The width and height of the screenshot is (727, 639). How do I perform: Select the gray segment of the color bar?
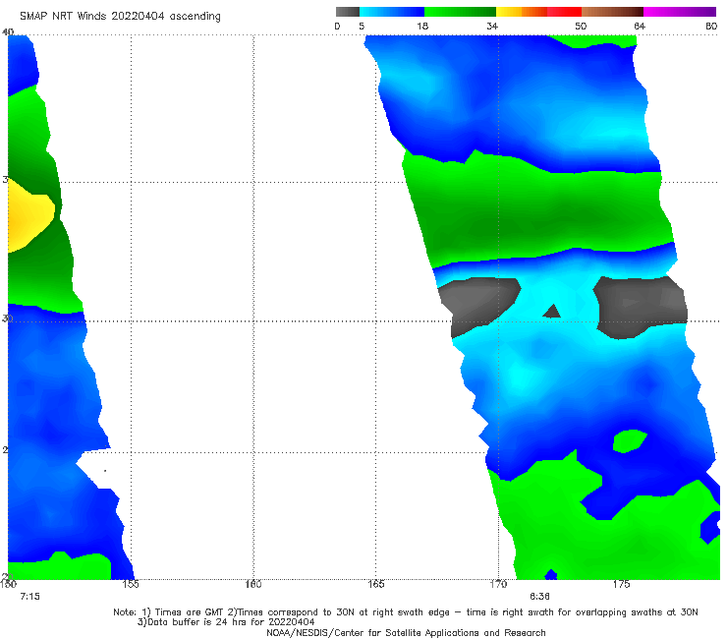pyautogui.click(x=348, y=12)
